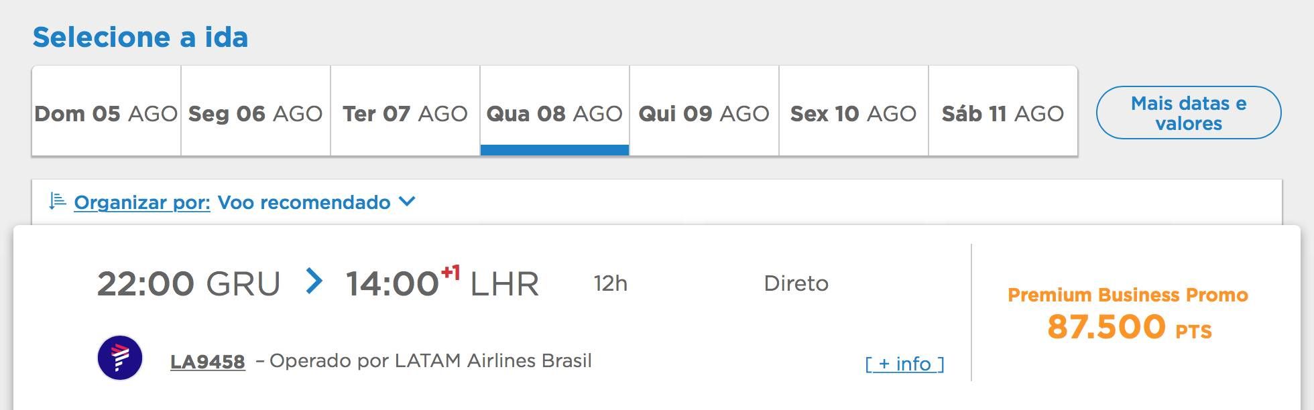Switch to Qui 09 AGO date tab
This screenshot has height=410, width=1314.
click(705, 111)
